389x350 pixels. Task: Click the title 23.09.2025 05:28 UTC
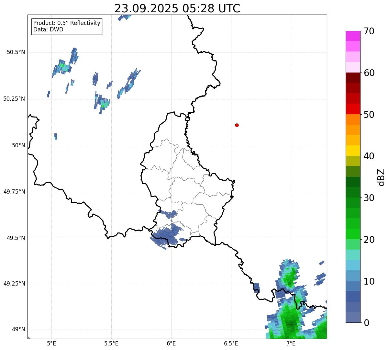[177, 8]
